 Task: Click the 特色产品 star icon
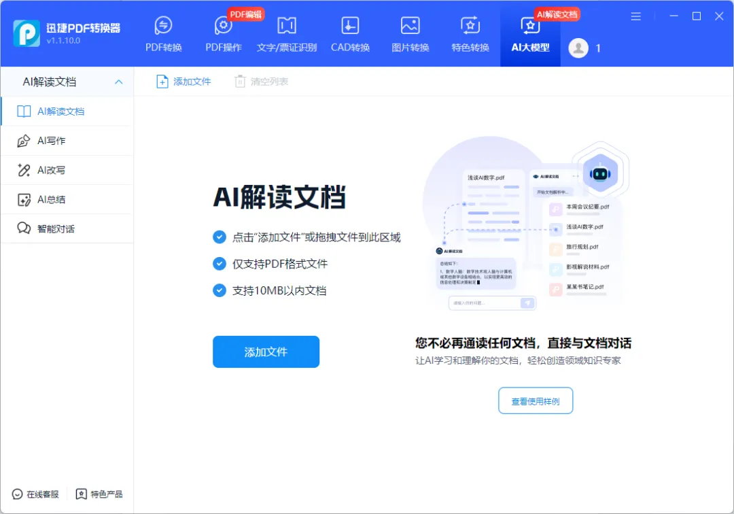[x=81, y=494]
